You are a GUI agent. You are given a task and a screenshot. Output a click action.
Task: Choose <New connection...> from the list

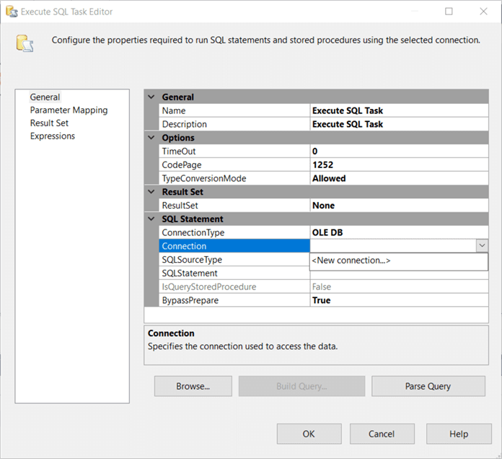point(351,261)
